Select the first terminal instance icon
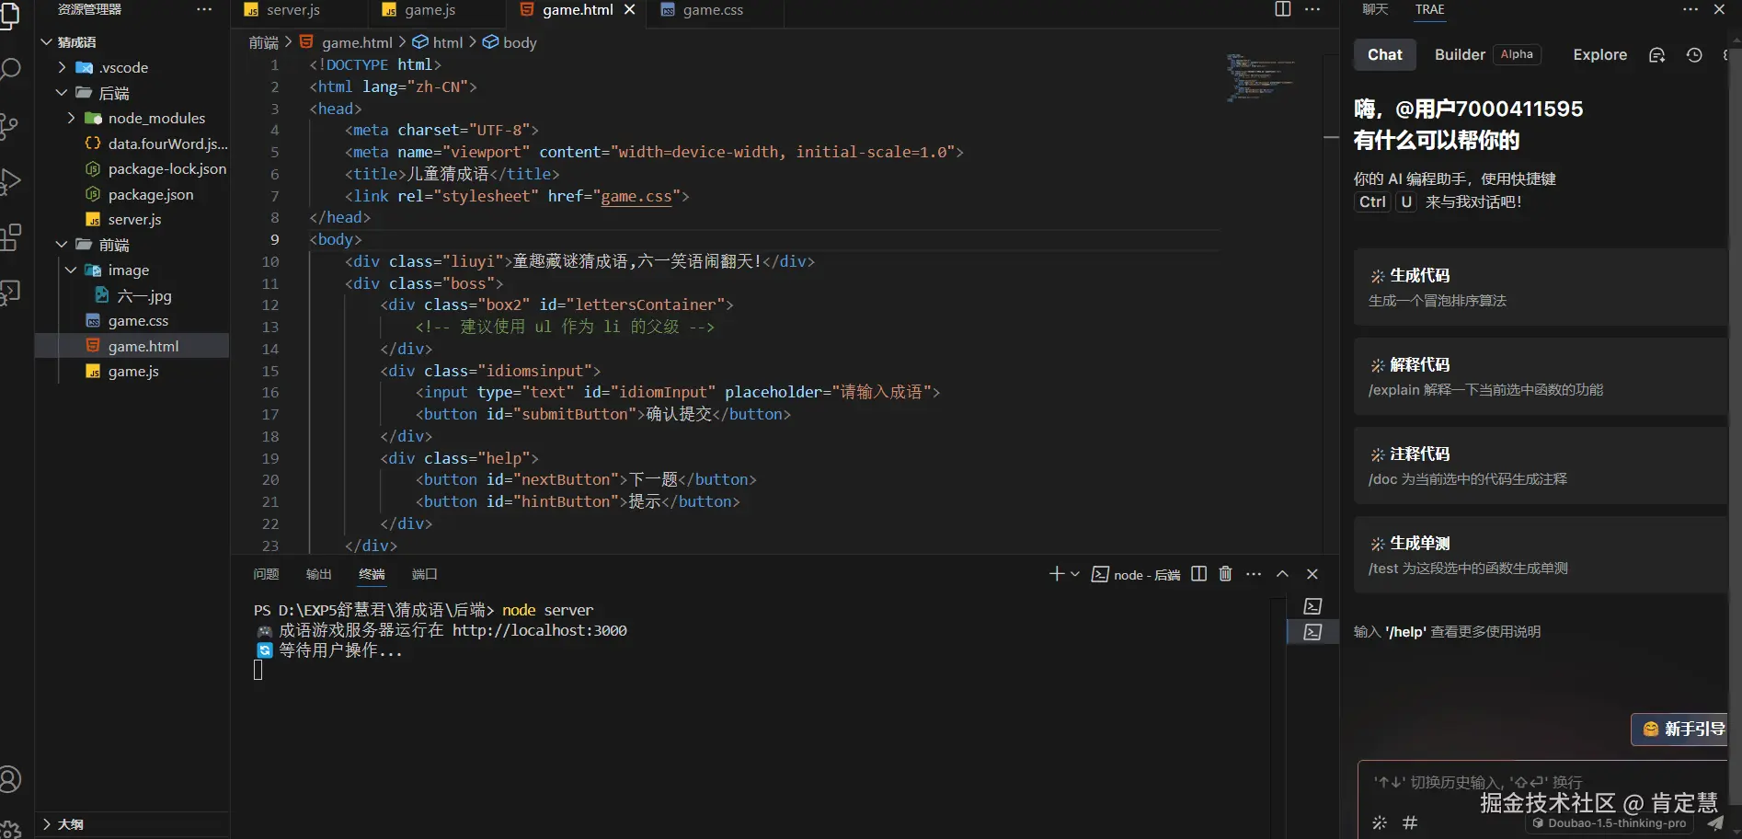The height and width of the screenshot is (839, 1742). [x=1313, y=606]
